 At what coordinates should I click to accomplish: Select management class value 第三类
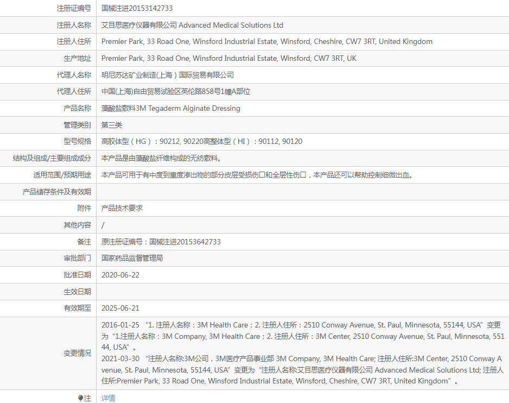coord(112,125)
